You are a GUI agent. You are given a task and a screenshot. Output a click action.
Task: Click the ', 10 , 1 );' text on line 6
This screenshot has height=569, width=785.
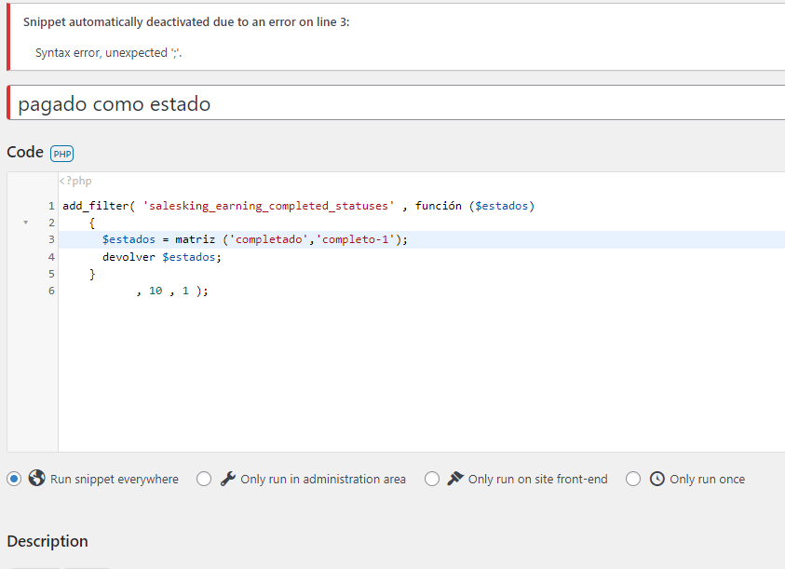[x=171, y=291]
